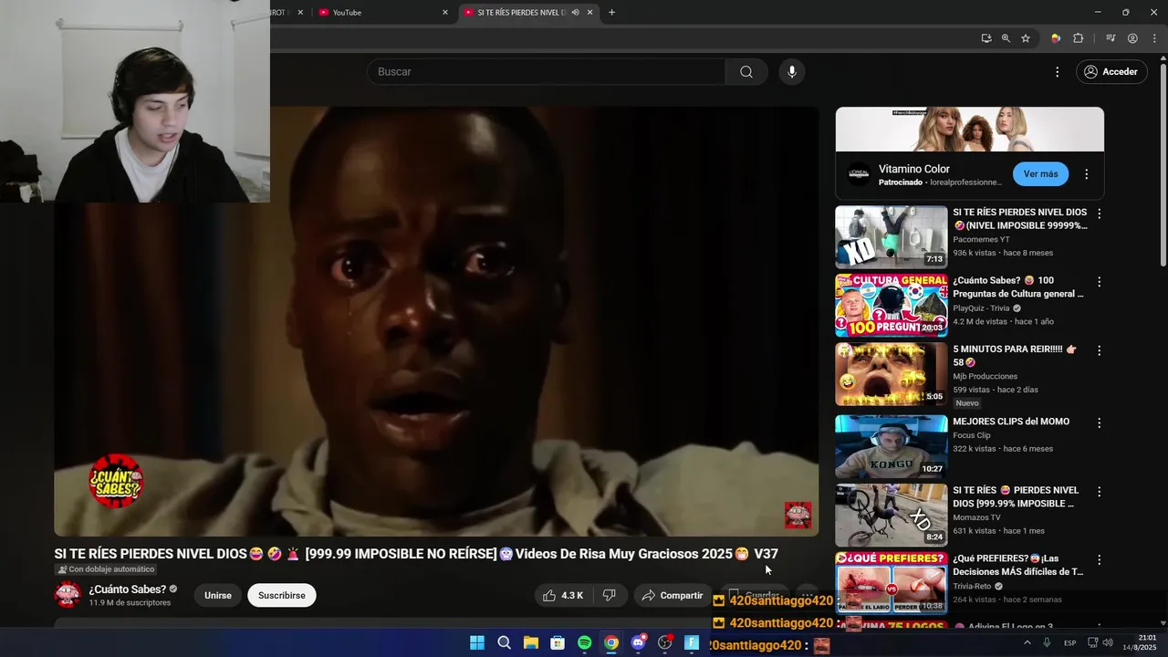Click the ESP language indicator

coord(1069,643)
